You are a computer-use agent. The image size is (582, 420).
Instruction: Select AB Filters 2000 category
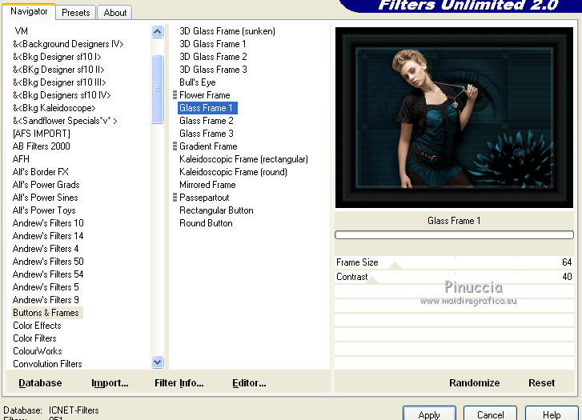point(41,146)
